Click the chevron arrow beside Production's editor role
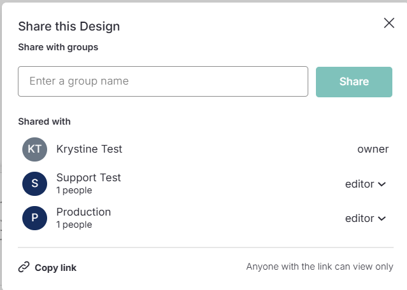Image resolution: width=407 pixels, height=290 pixels. 382,219
